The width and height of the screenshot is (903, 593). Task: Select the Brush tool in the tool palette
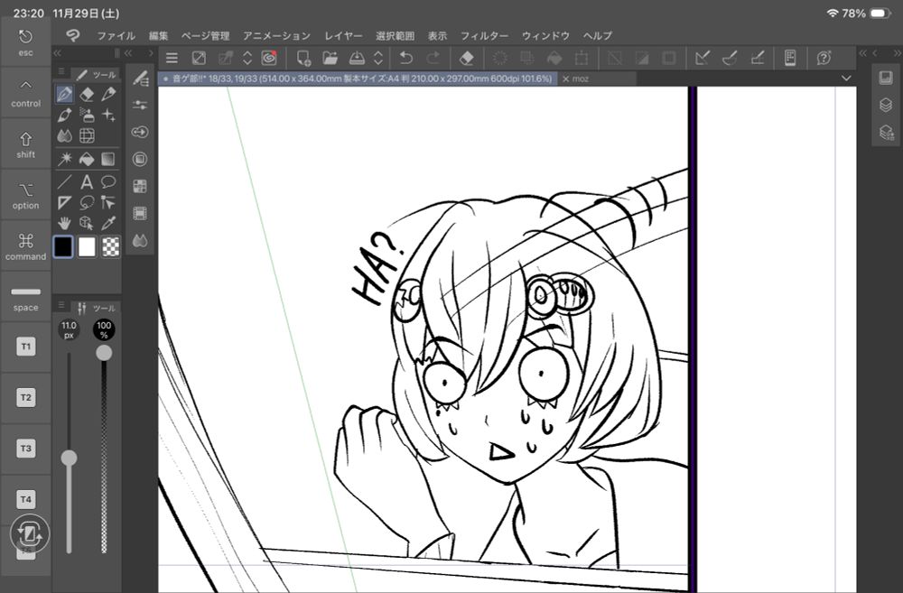(x=64, y=115)
